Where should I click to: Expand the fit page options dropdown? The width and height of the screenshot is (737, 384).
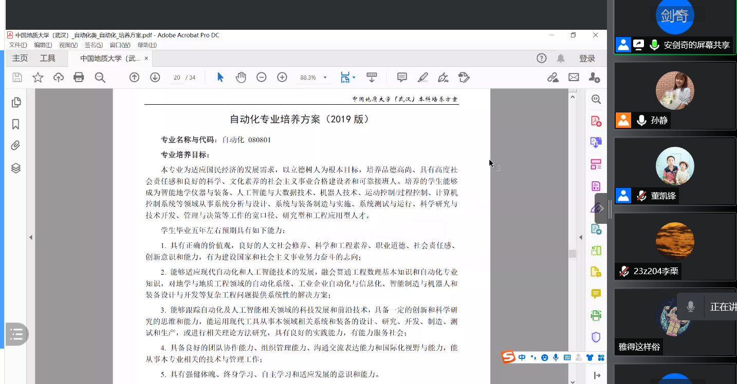point(354,78)
